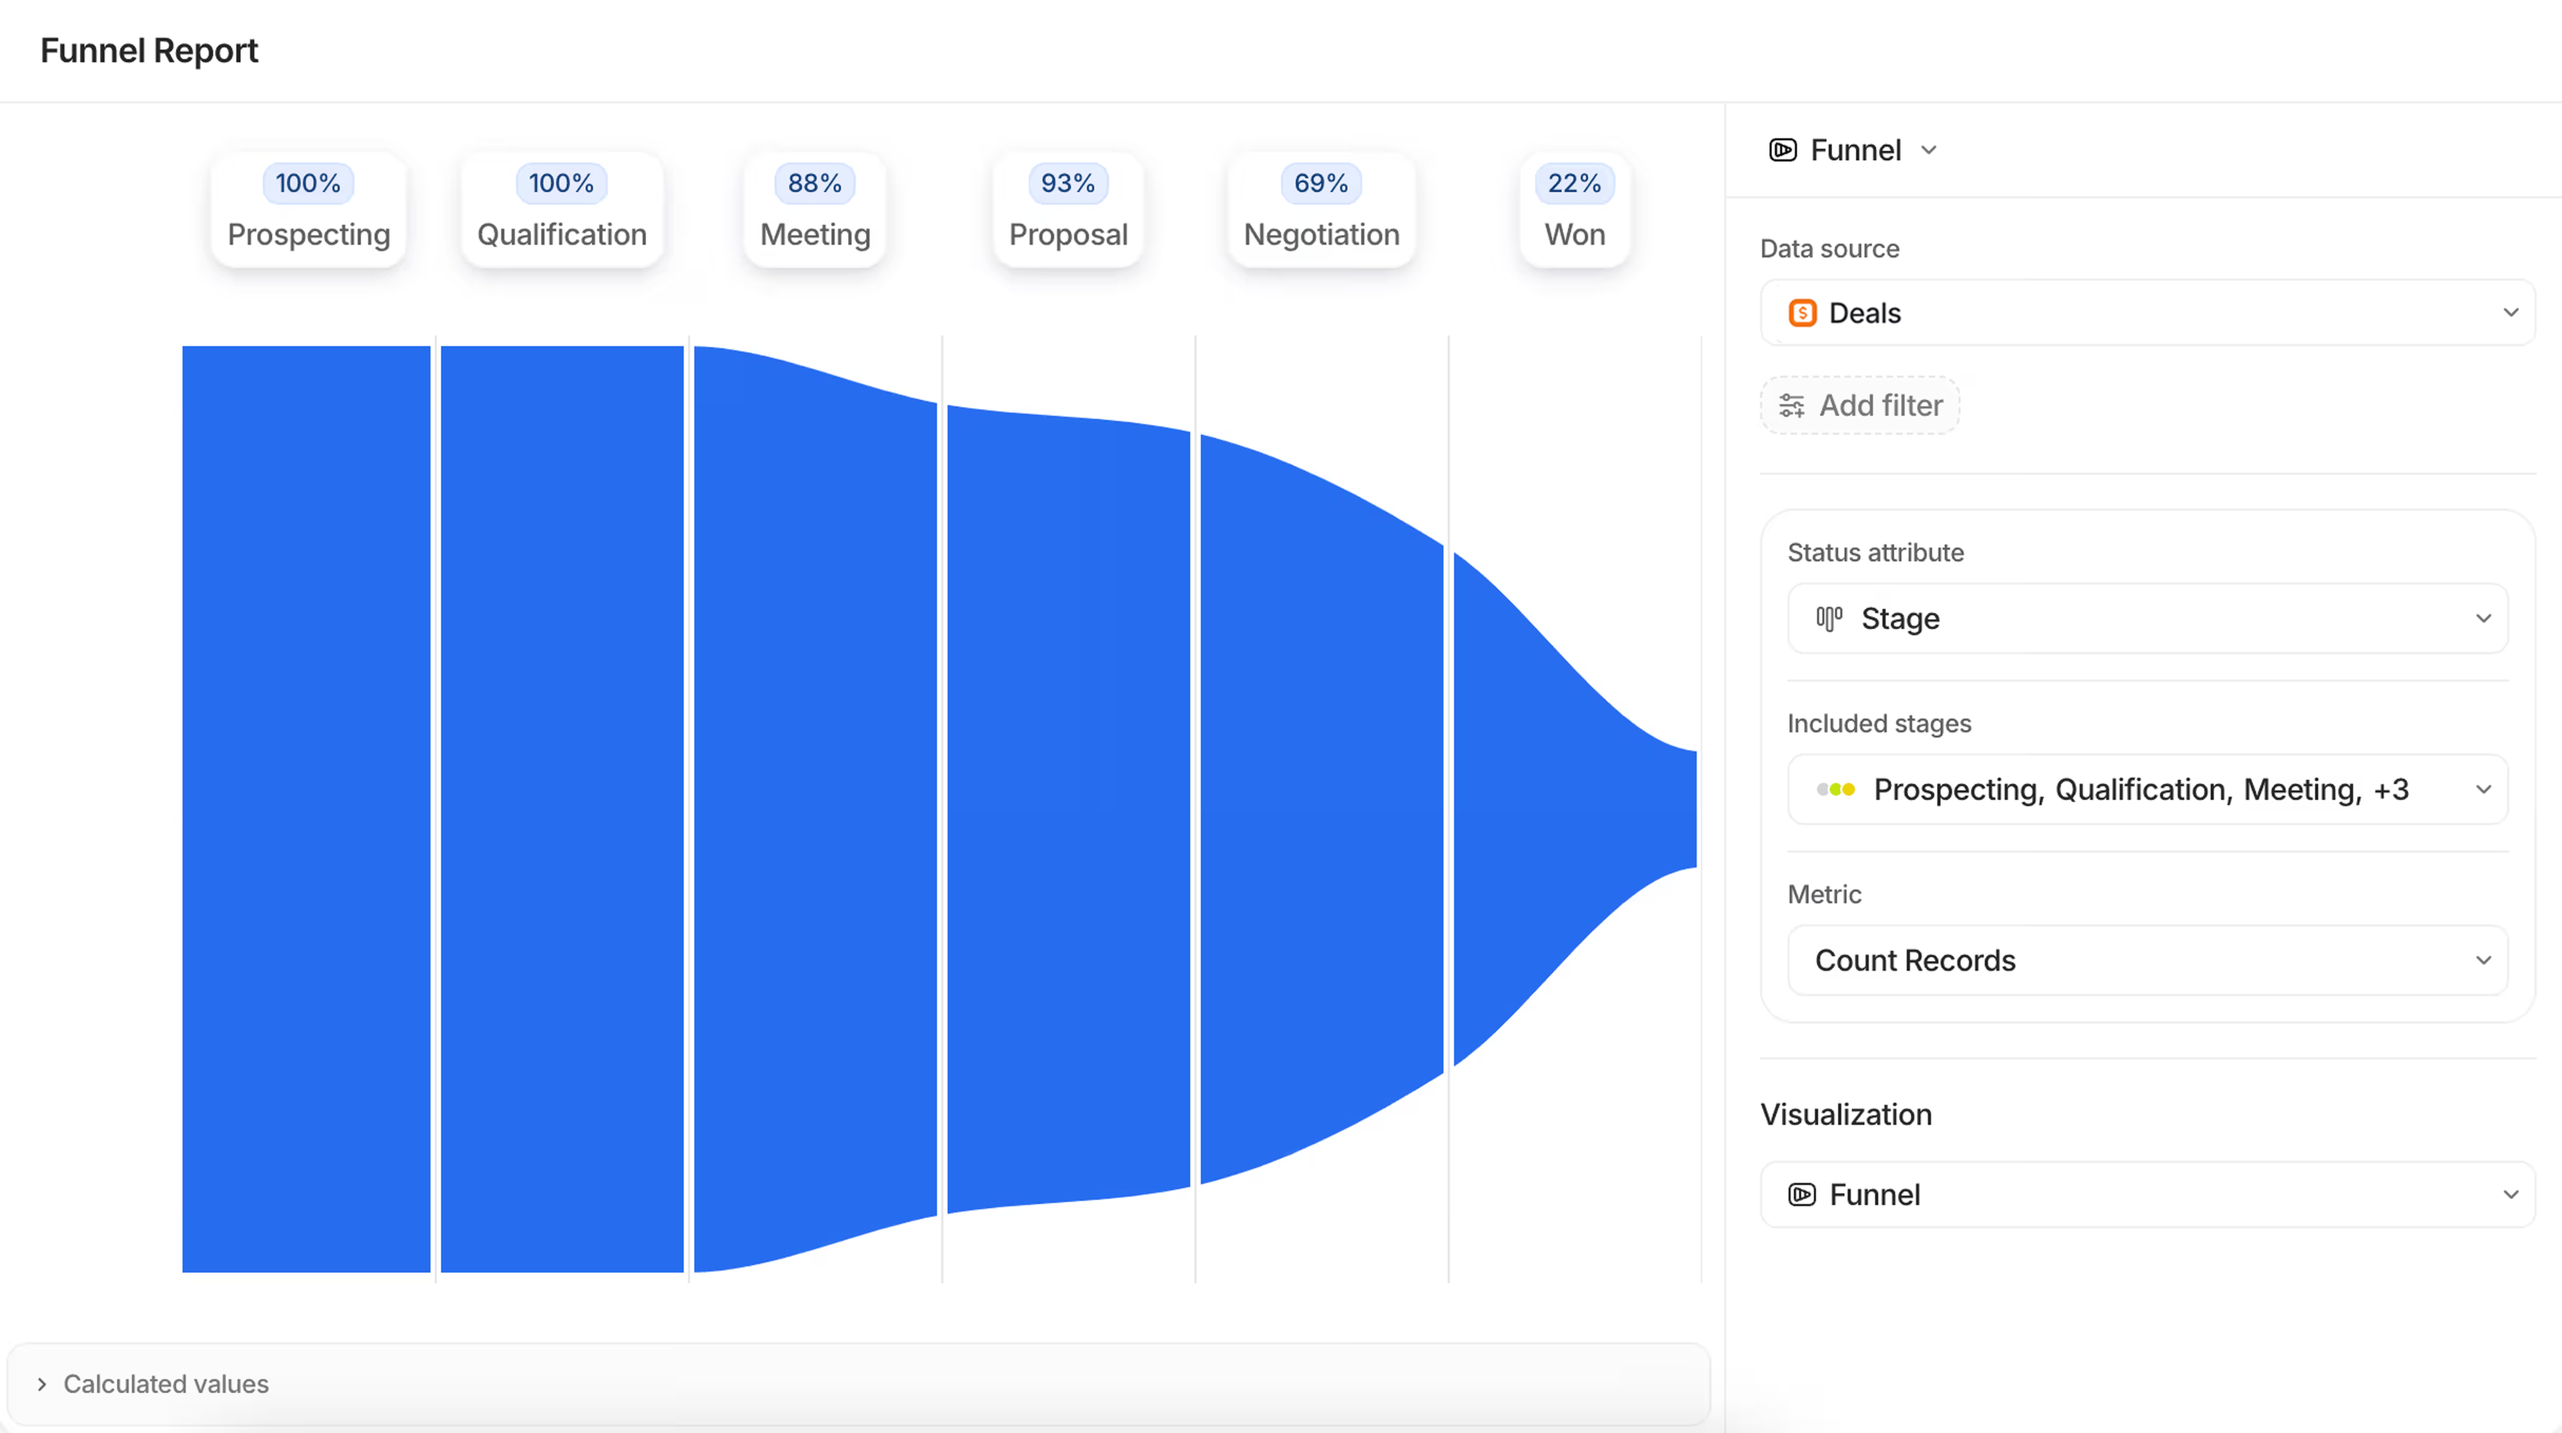Click the Meeting 88% stage card

(815, 210)
